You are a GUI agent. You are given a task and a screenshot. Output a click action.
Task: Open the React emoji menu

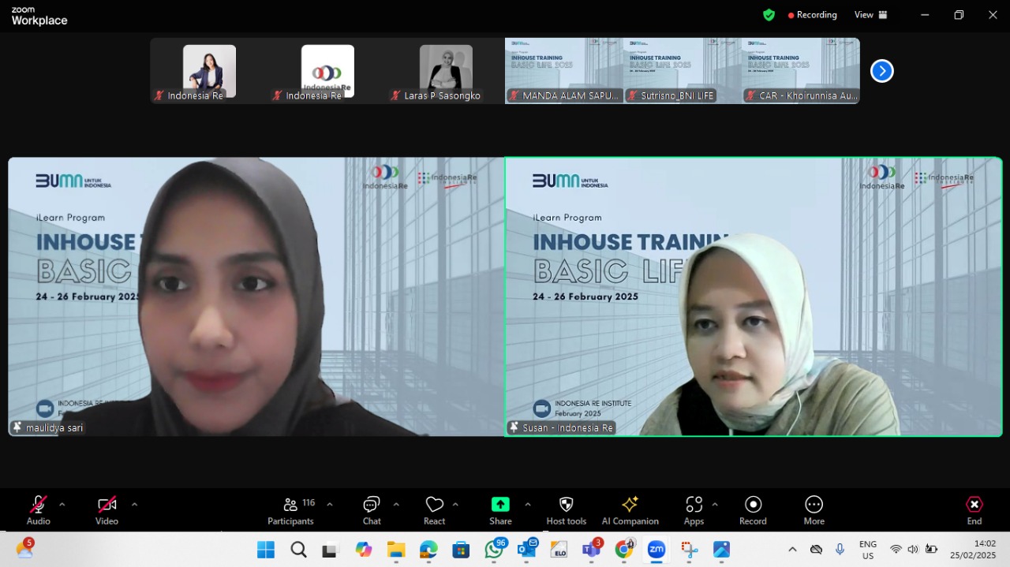(x=434, y=510)
